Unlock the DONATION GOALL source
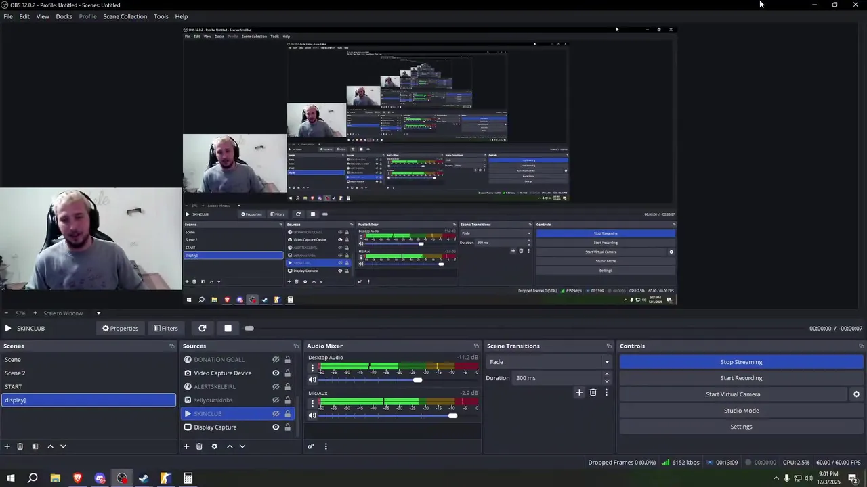Viewport: 867px width, 487px height. (287, 360)
